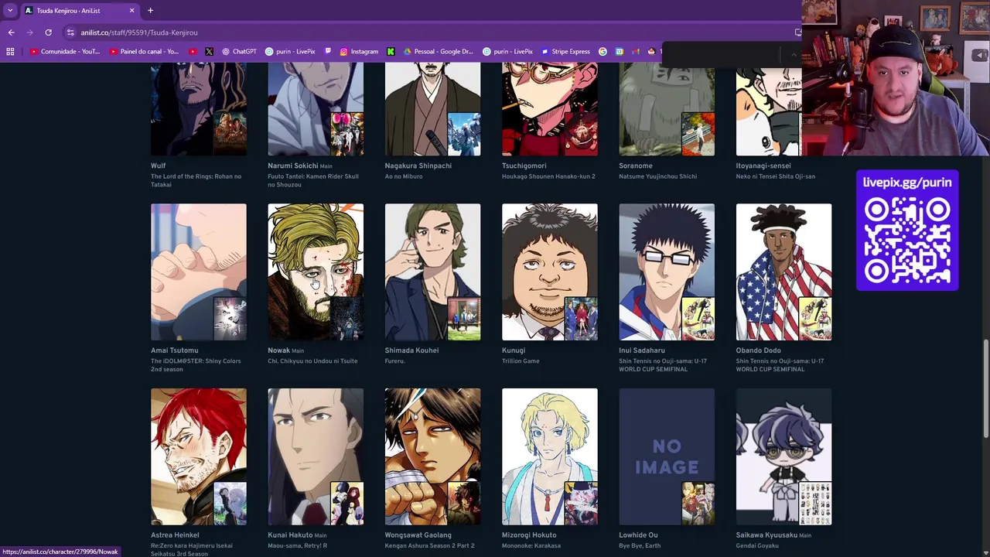Viewport: 990px width, 557px height.
Task: Close the Tsuda Kenjirou AniList tab
Action: (x=131, y=11)
